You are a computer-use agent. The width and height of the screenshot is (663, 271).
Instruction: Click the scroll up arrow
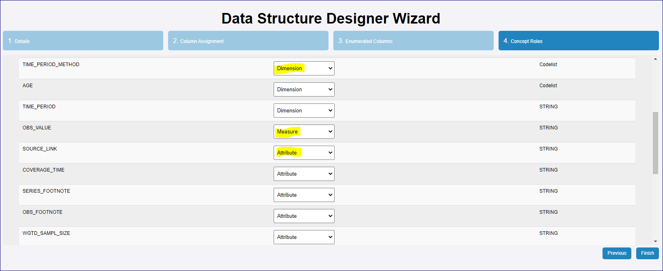pyautogui.click(x=655, y=59)
